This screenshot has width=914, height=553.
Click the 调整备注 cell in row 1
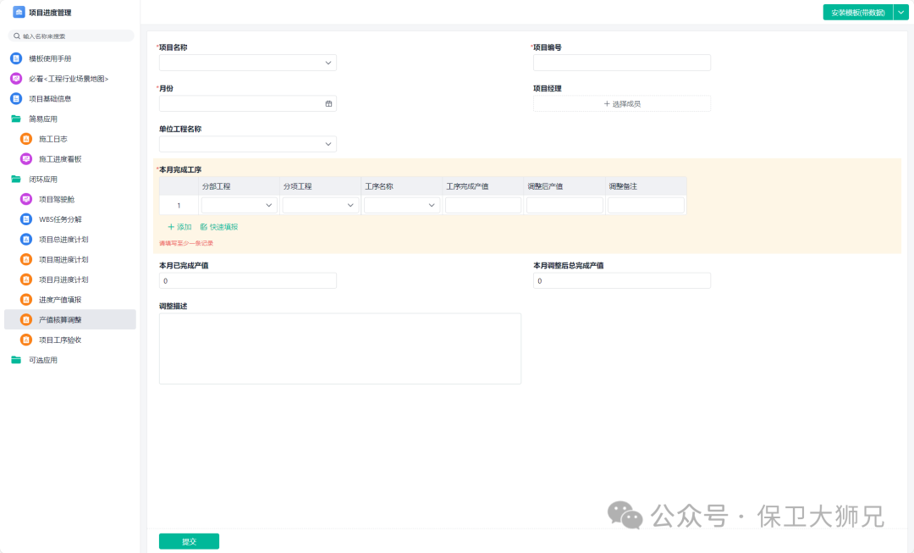tap(646, 205)
